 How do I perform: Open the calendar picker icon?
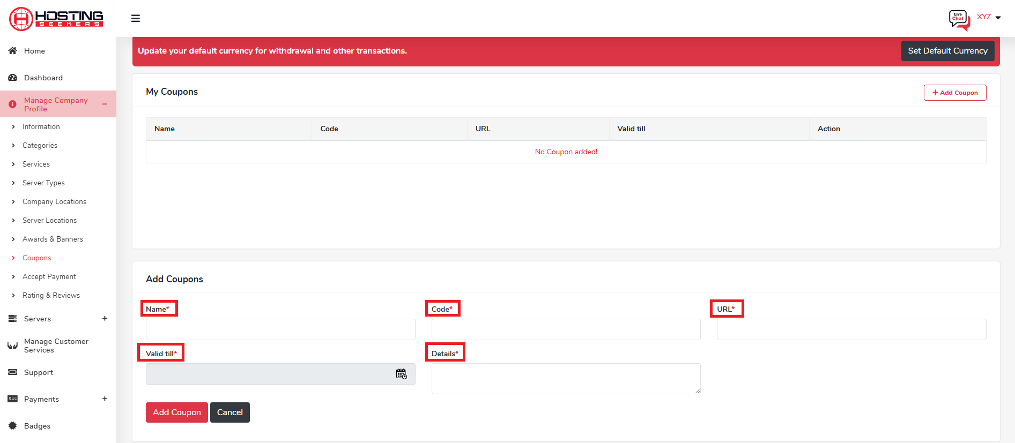point(402,374)
